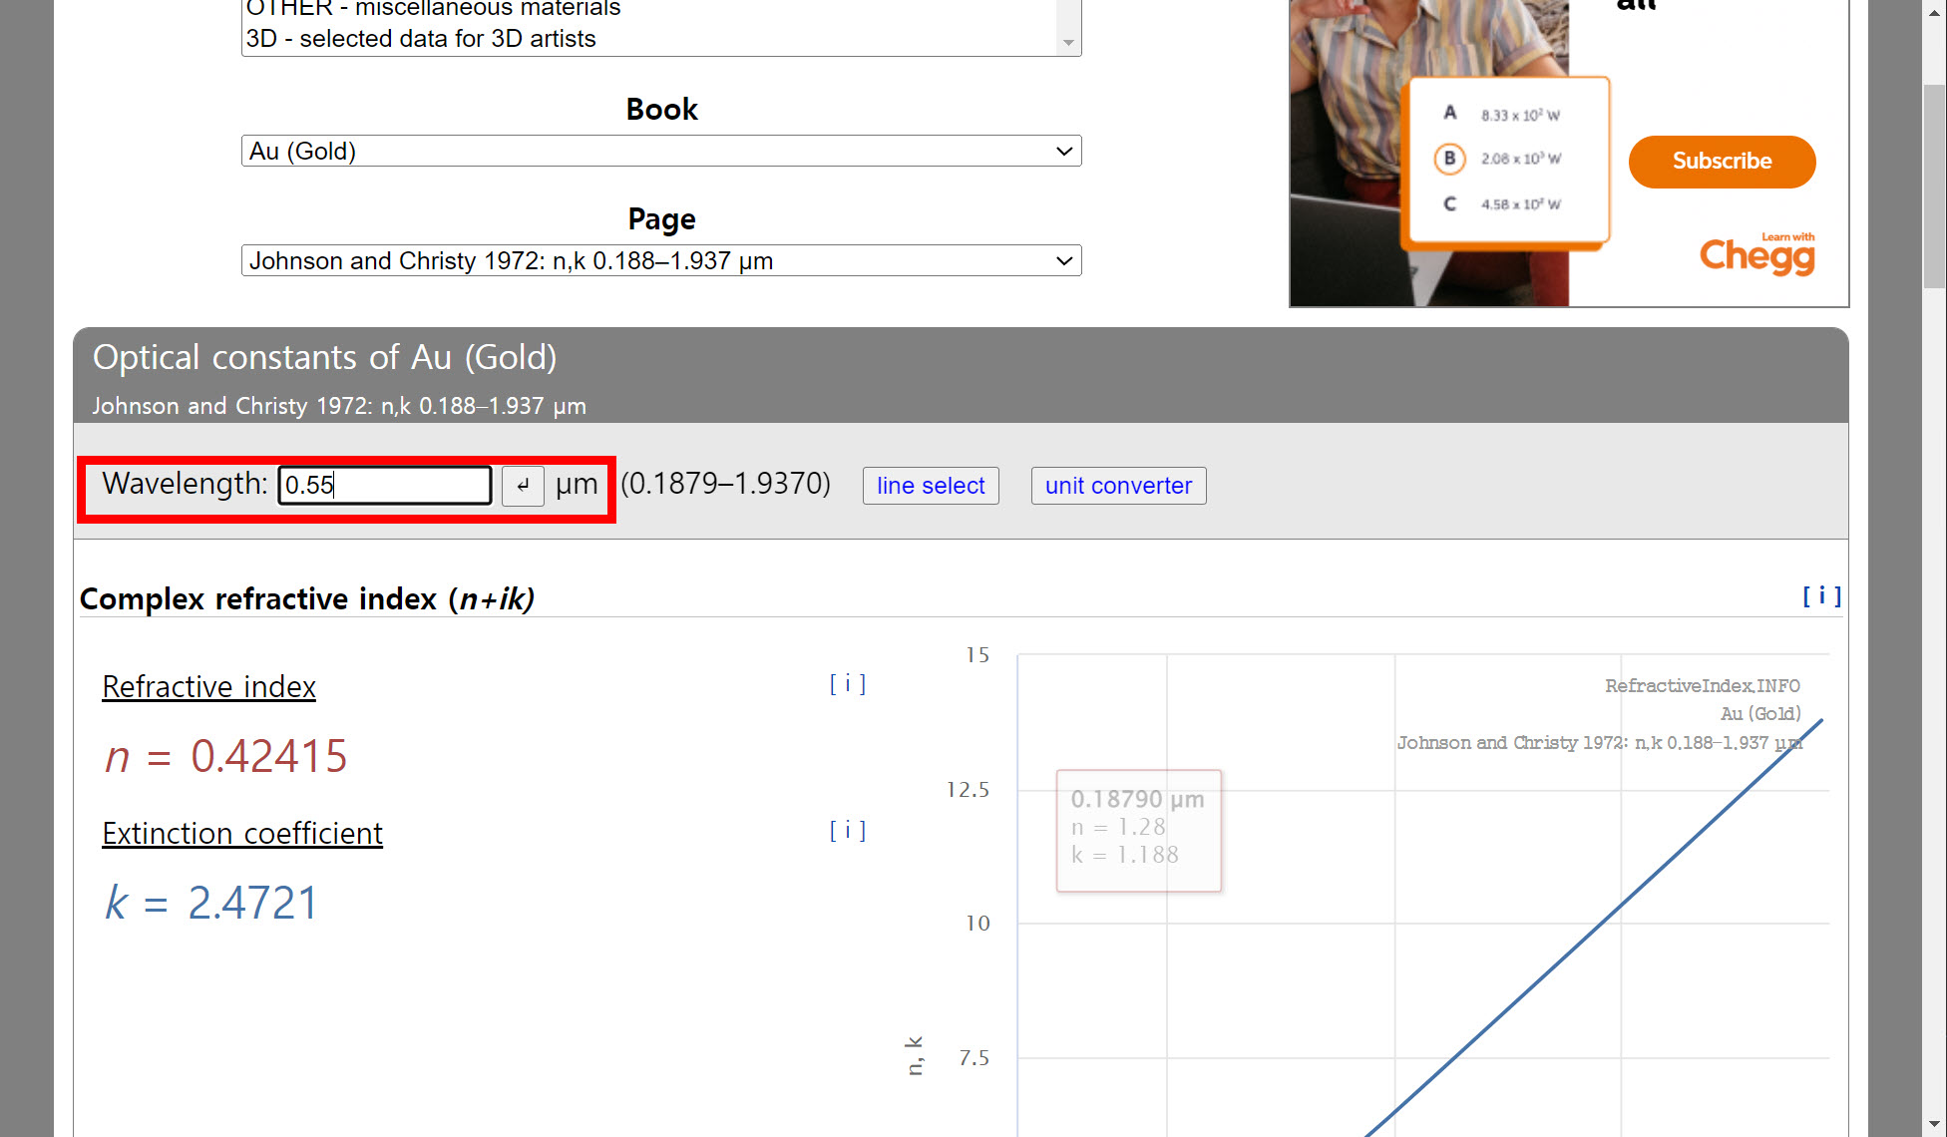Select answer option C in ad
The image size is (1947, 1137).
coord(1449,203)
